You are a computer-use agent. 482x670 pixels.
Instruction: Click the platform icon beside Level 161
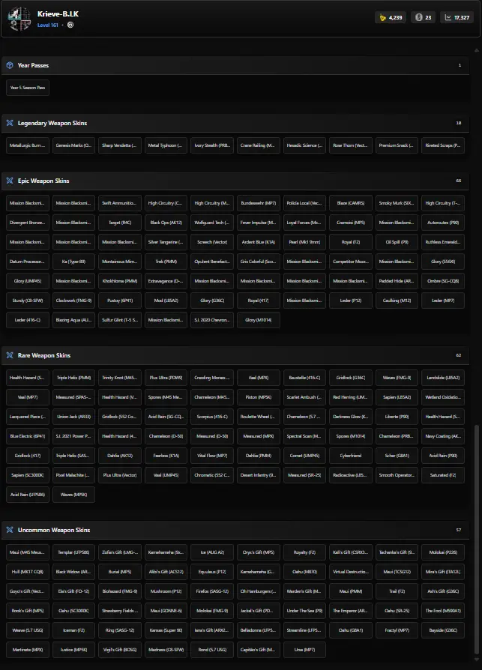point(70,25)
